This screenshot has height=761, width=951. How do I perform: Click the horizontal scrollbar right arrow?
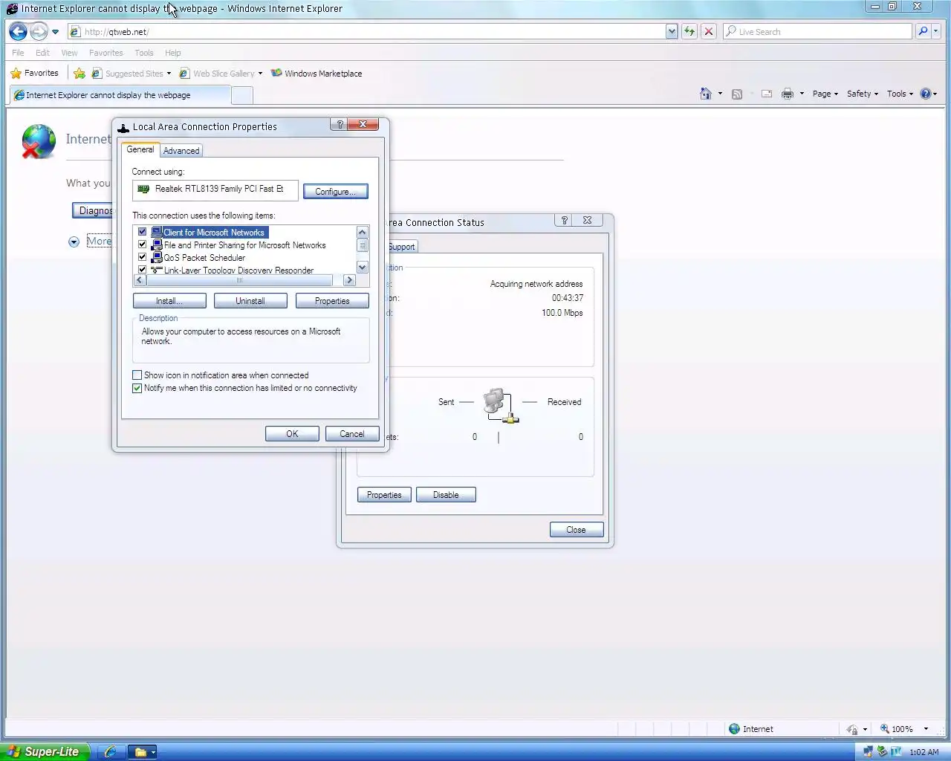tap(349, 280)
